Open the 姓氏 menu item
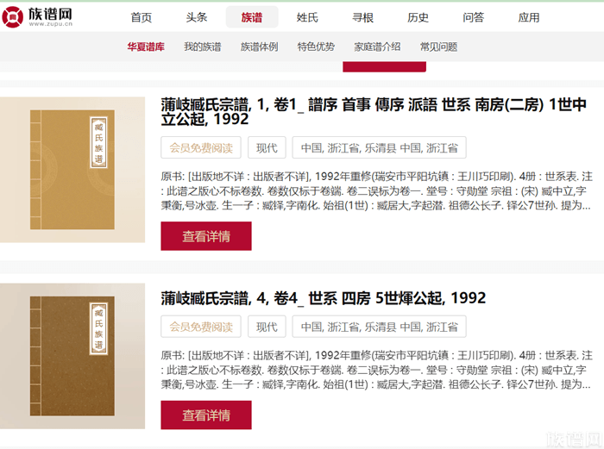This screenshot has height=449, width=604. point(307,17)
